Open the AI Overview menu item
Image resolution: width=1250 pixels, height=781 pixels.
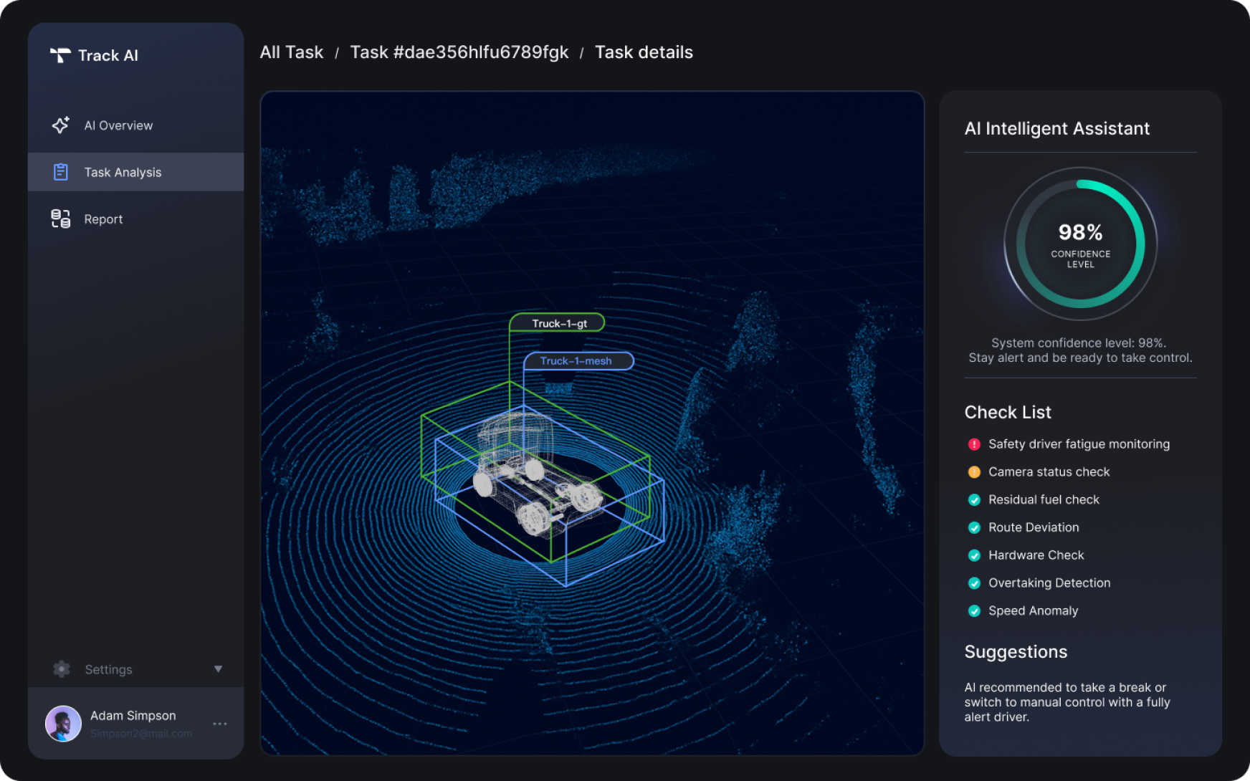135,125
